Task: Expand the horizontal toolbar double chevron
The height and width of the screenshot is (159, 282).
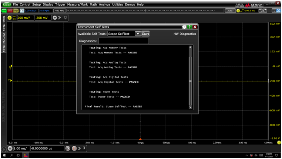Action: (79, 148)
